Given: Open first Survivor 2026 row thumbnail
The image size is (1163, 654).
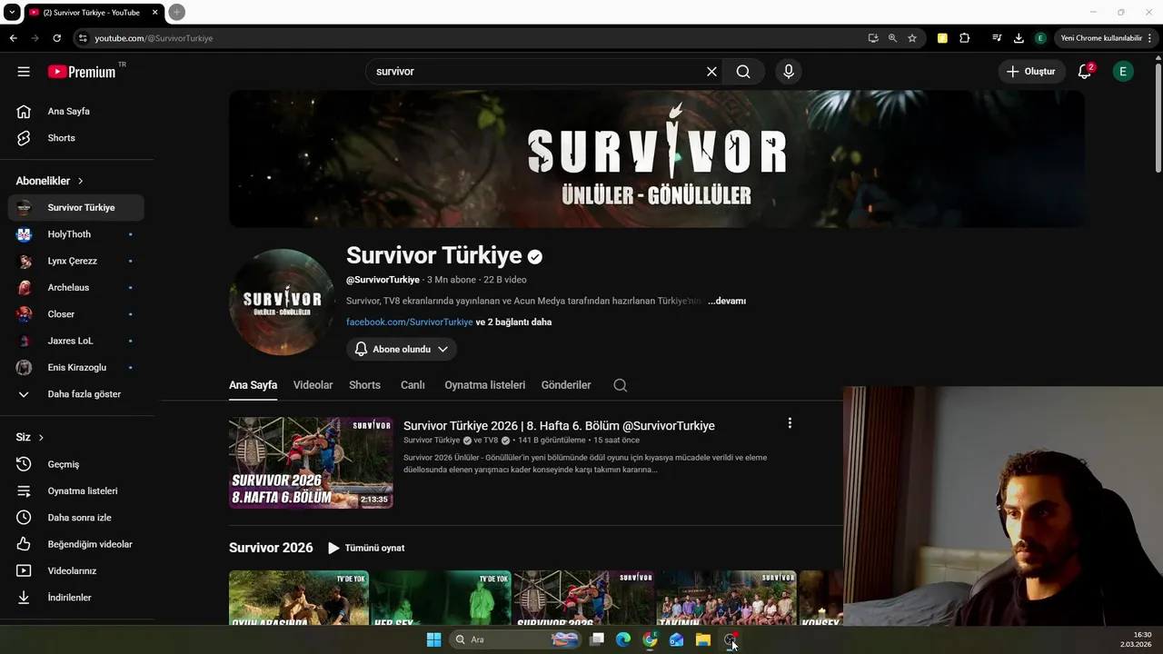Looking at the screenshot, I should coord(299,598).
